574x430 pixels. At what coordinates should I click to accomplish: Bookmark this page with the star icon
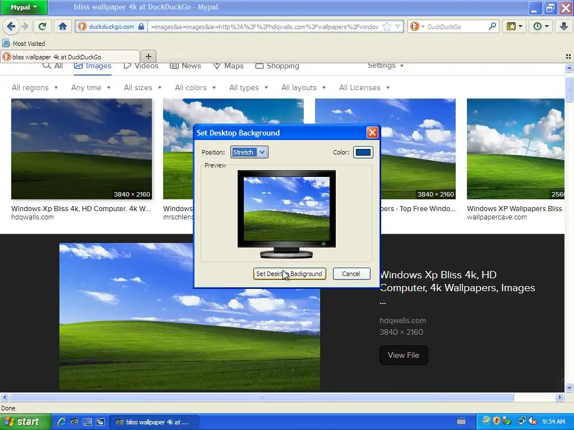[387, 26]
